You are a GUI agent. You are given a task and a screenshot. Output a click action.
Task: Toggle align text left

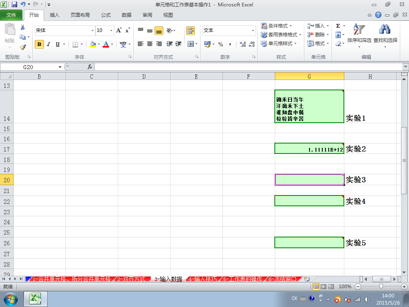[x=141, y=44]
